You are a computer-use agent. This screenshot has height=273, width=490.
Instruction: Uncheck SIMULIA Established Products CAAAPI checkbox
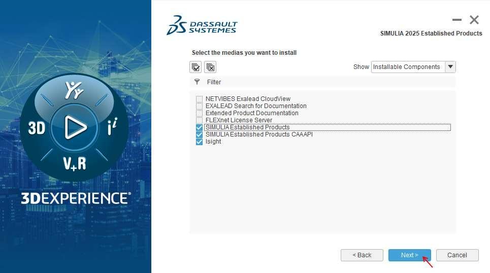coord(199,134)
